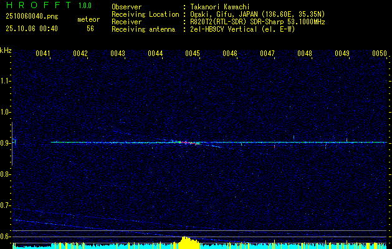Click the 0.9 kHz axis label
This screenshot has width=392, height=249.
6,143
